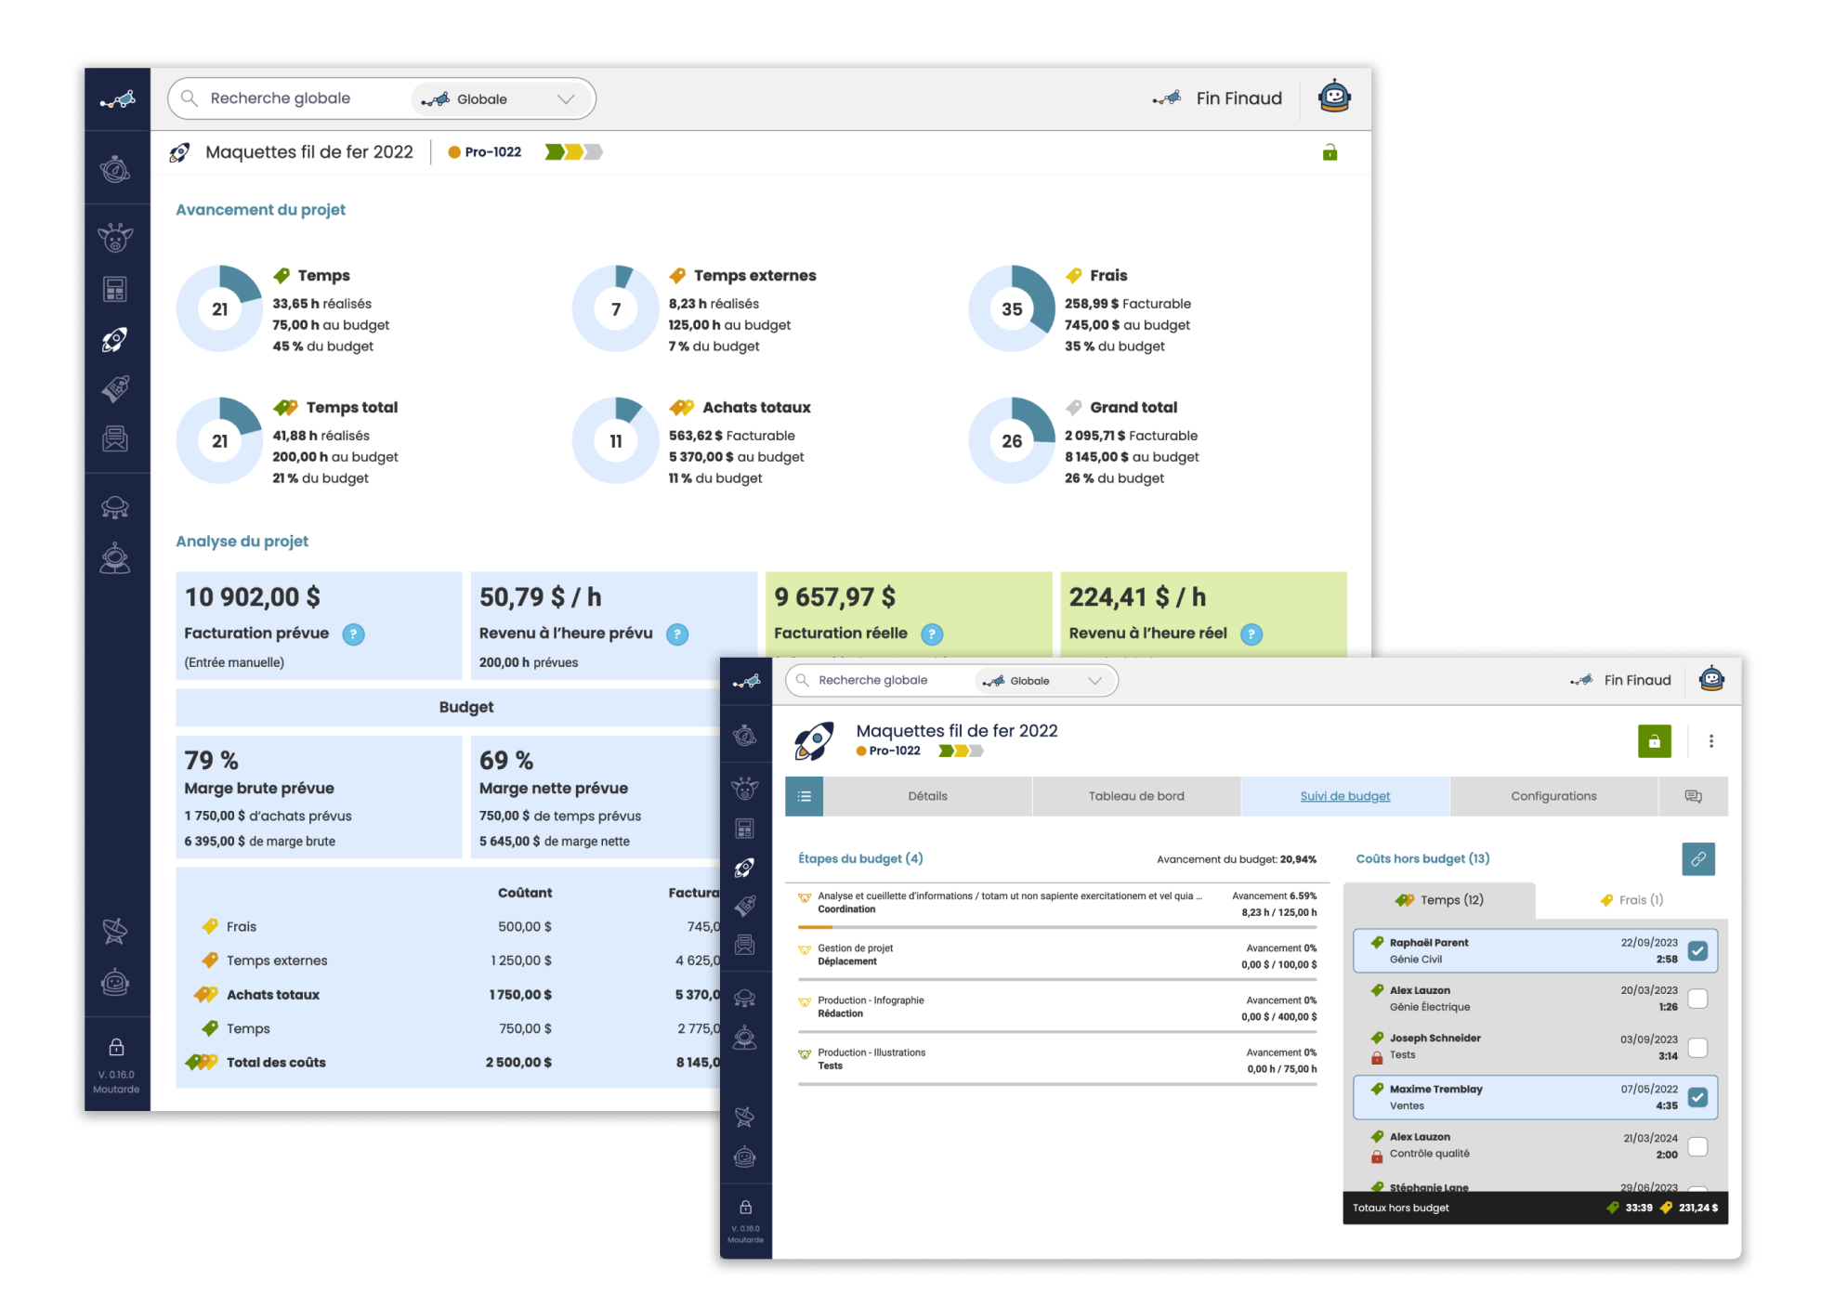The image size is (1821, 1294).
Task: Show help for Revenu à l'heure prévu
Action: point(677,634)
